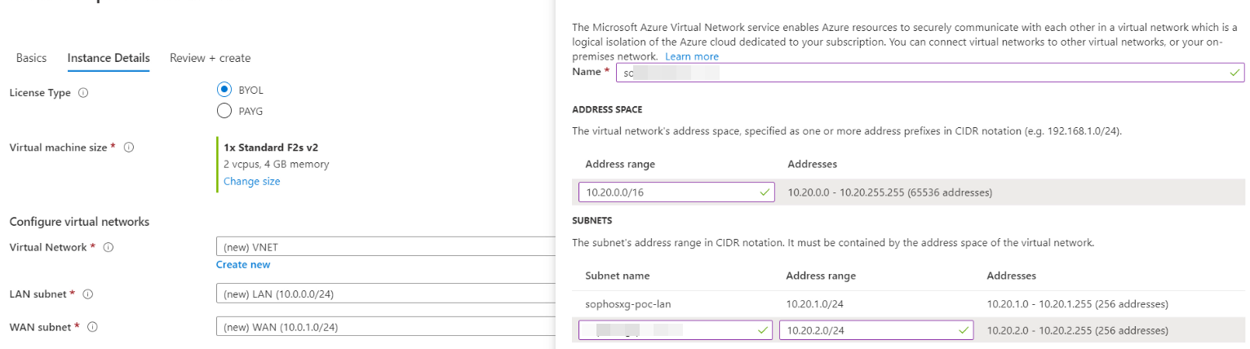Open the WAN subnet dropdown
This screenshot has height=349, width=1250.
(x=383, y=327)
